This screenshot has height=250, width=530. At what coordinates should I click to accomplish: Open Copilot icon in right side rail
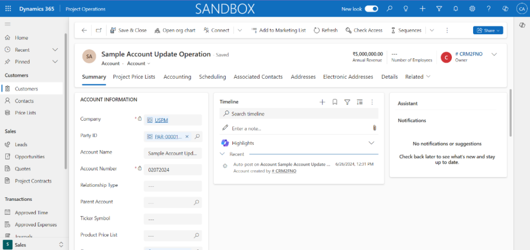tap(522, 26)
